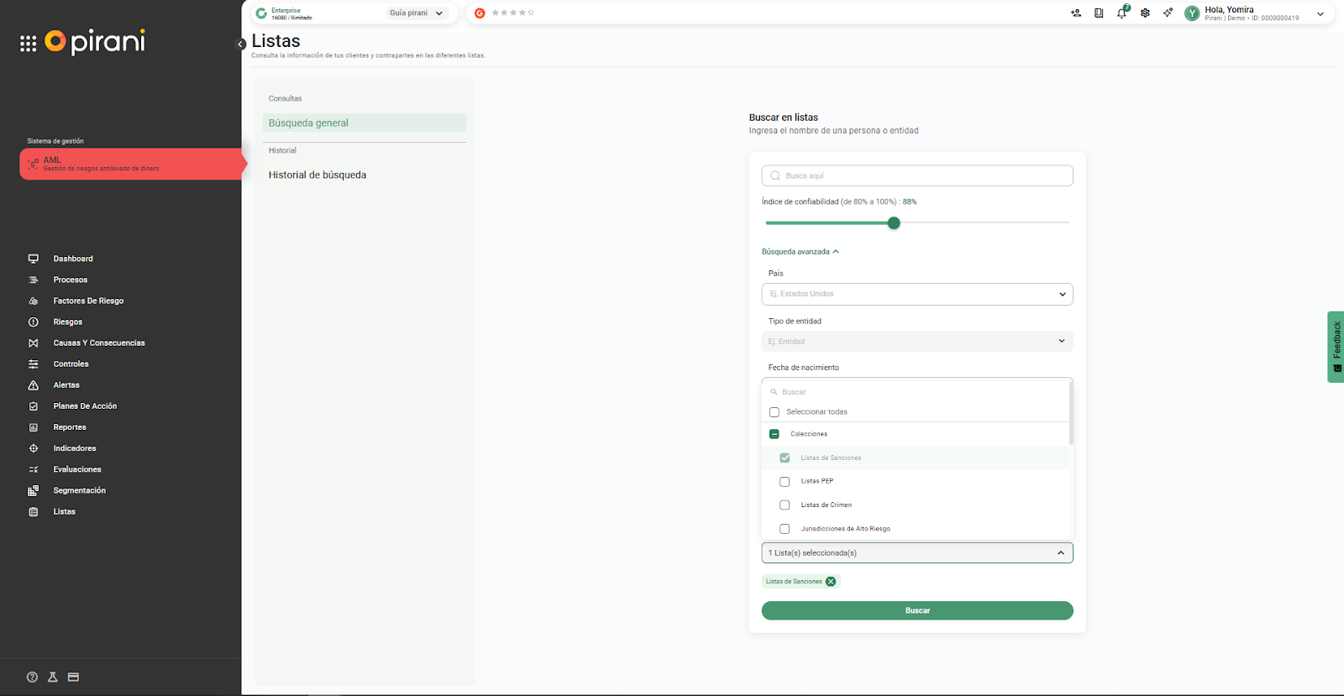Screen dimensions: 1344x696
Task: Open Segmentación in the sidebar menu
Action: pos(79,490)
